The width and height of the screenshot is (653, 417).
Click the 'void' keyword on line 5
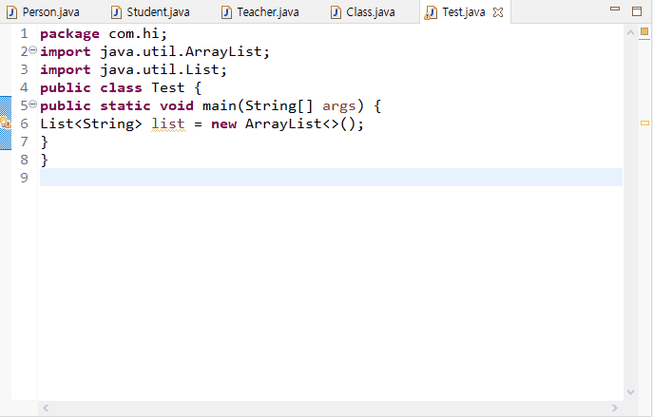point(177,105)
